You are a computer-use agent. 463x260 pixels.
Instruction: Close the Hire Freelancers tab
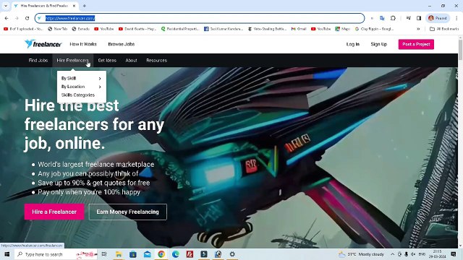(74, 6)
